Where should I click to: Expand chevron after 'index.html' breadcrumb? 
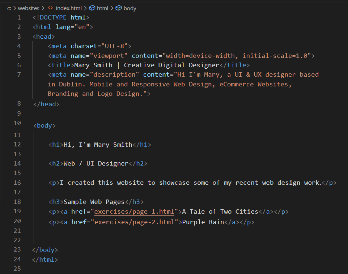[x=85, y=8]
